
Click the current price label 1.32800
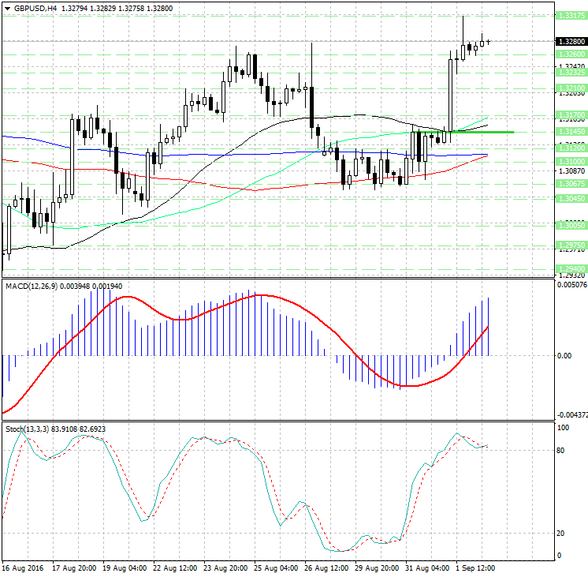pos(570,41)
